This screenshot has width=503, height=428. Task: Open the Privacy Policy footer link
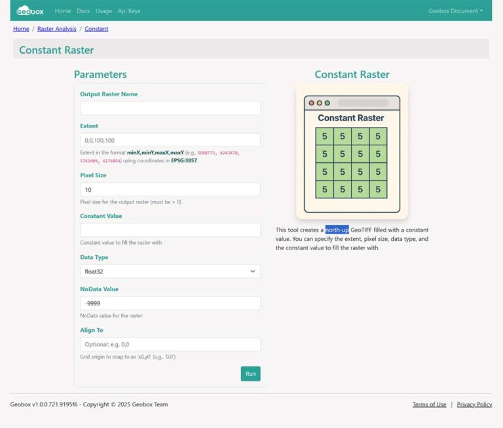pos(474,404)
